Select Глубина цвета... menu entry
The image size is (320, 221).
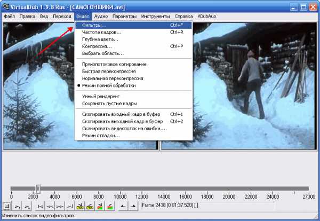[134, 39]
